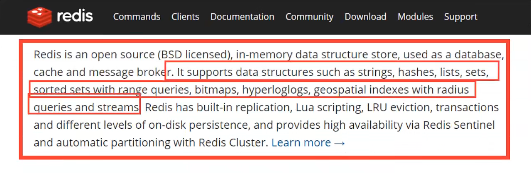
Task: Open the Download page
Action: [x=365, y=17]
